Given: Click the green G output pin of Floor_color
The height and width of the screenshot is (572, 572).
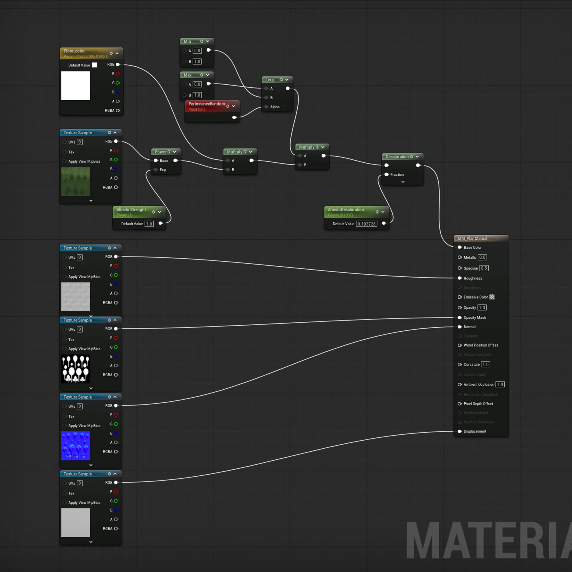Looking at the screenshot, I should click(118, 83).
